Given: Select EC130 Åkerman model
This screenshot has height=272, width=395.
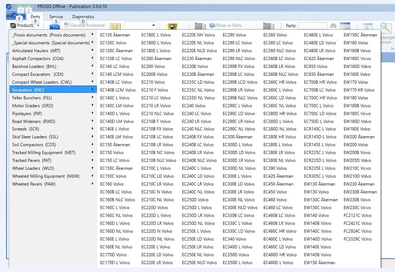Looking at the screenshot, I should (115, 35).
